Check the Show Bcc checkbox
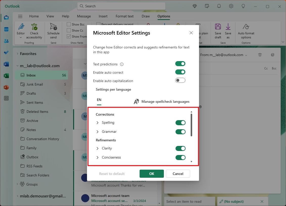This screenshot has height=206, width=286. 68,24
